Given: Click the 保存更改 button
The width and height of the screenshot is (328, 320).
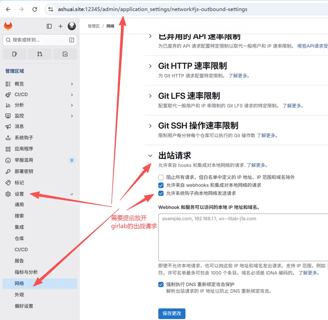Looking at the screenshot, I should click(172, 313).
